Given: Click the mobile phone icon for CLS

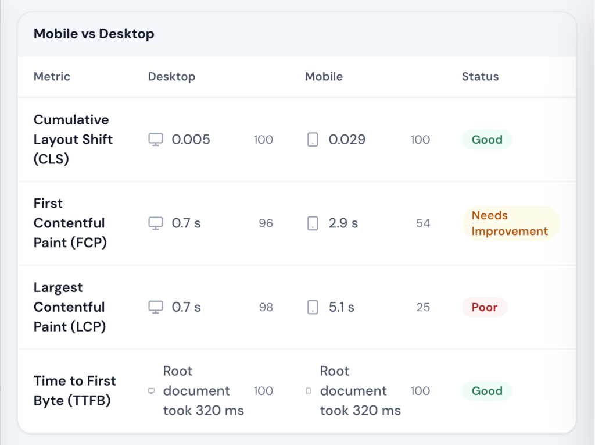Looking at the screenshot, I should tap(311, 139).
